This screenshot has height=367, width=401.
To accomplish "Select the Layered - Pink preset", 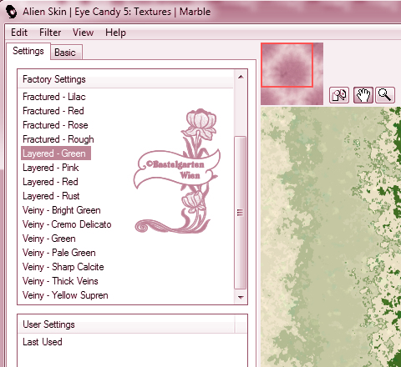I will point(51,168).
